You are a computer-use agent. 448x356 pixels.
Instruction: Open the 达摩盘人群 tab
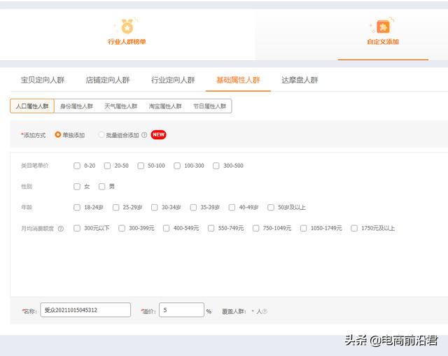(300, 80)
